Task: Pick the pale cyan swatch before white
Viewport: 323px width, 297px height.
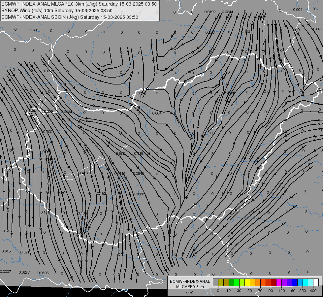Action: pos(311,282)
